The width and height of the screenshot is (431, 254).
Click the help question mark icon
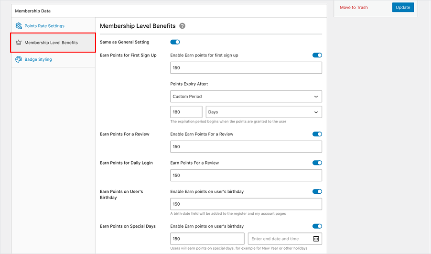[x=182, y=26]
